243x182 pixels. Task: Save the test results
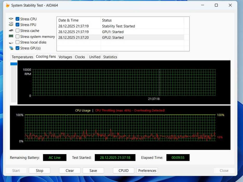(93, 171)
